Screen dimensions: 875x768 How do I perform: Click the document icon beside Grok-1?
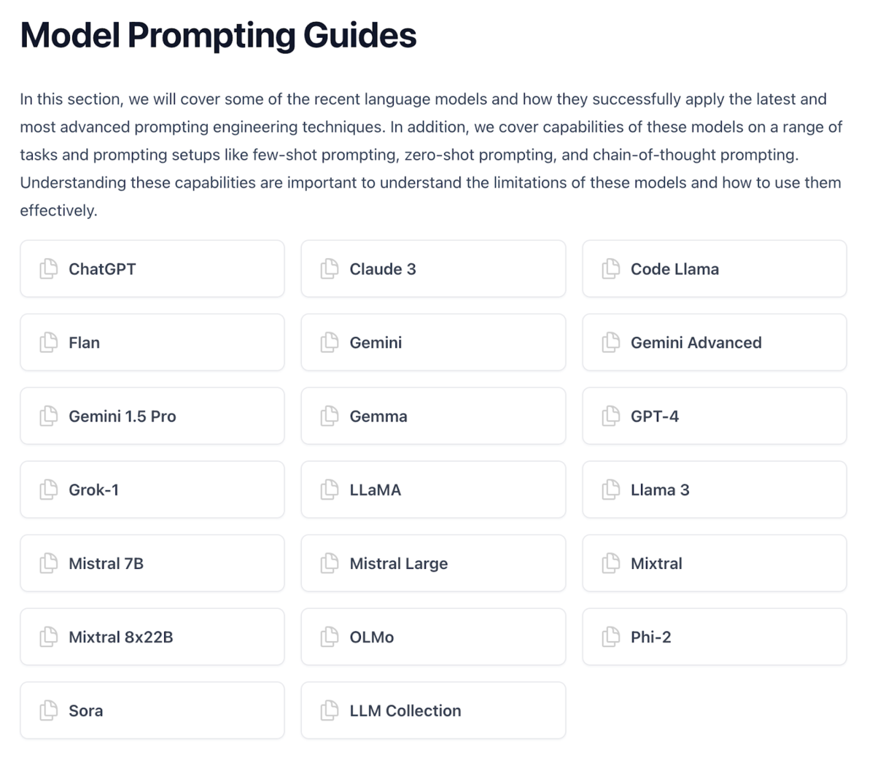(x=49, y=489)
